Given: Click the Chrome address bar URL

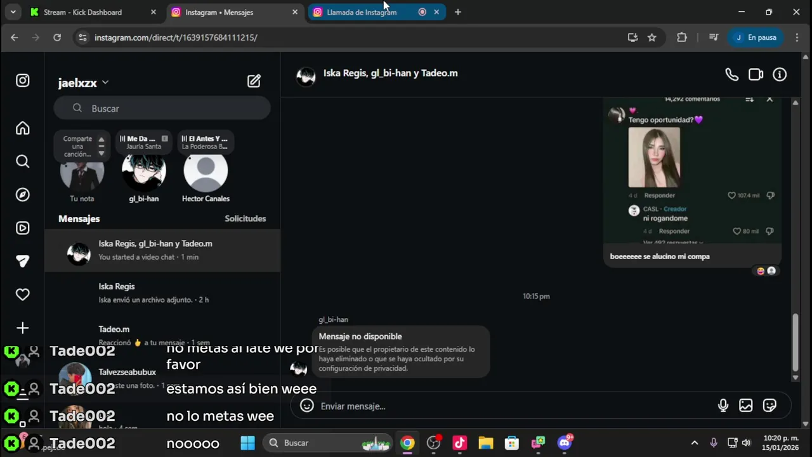Looking at the screenshot, I should [176, 37].
